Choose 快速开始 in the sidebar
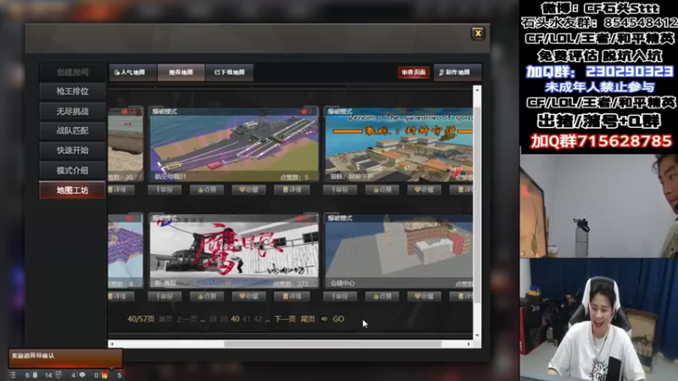This screenshot has width=678, height=381. click(72, 151)
